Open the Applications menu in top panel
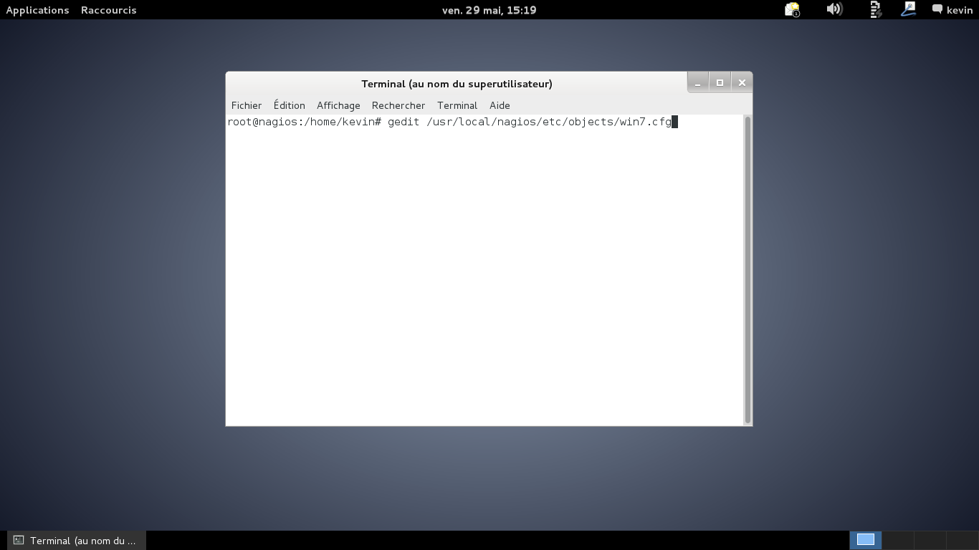979x550 pixels. (x=37, y=10)
